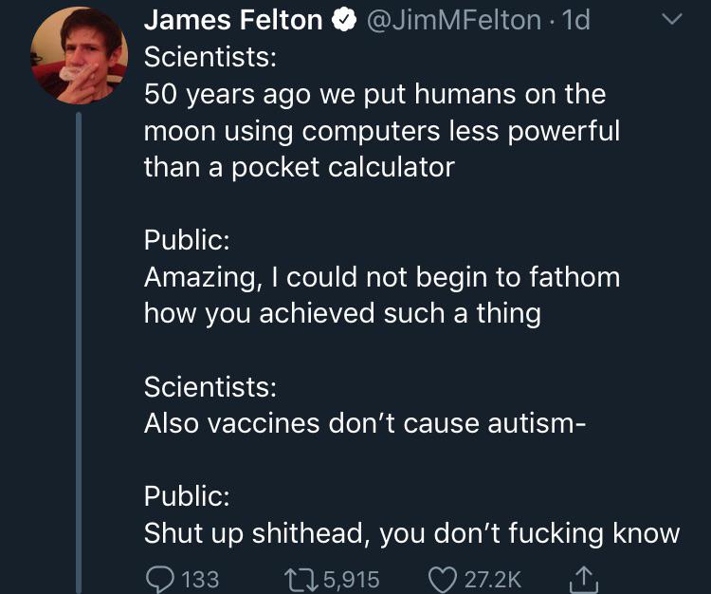The width and height of the screenshot is (711, 594).
Task: Click the first "Scientists:" label
Action: (210, 57)
